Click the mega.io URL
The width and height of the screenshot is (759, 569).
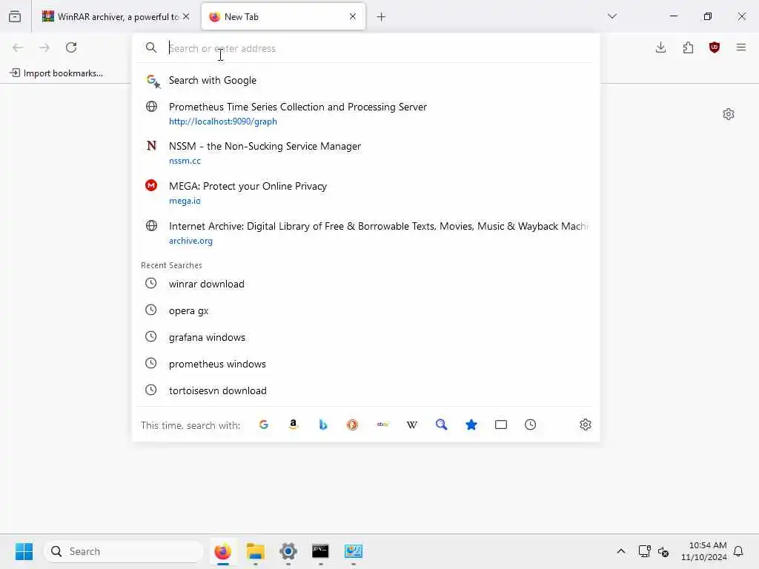pyautogui.click(x=185, y=201)
